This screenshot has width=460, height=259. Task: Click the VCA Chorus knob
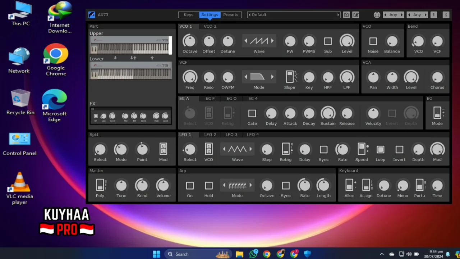point(437,77)
